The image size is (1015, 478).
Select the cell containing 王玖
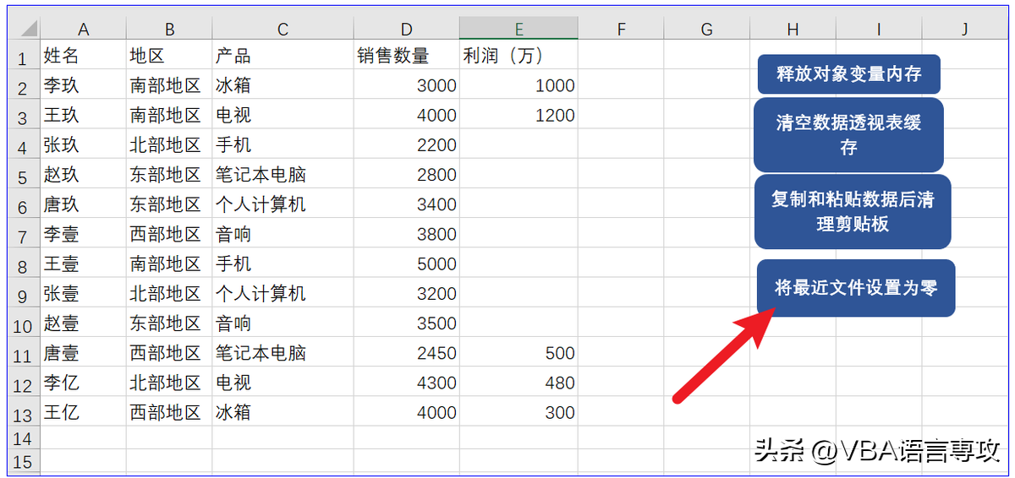coord(84,115)
